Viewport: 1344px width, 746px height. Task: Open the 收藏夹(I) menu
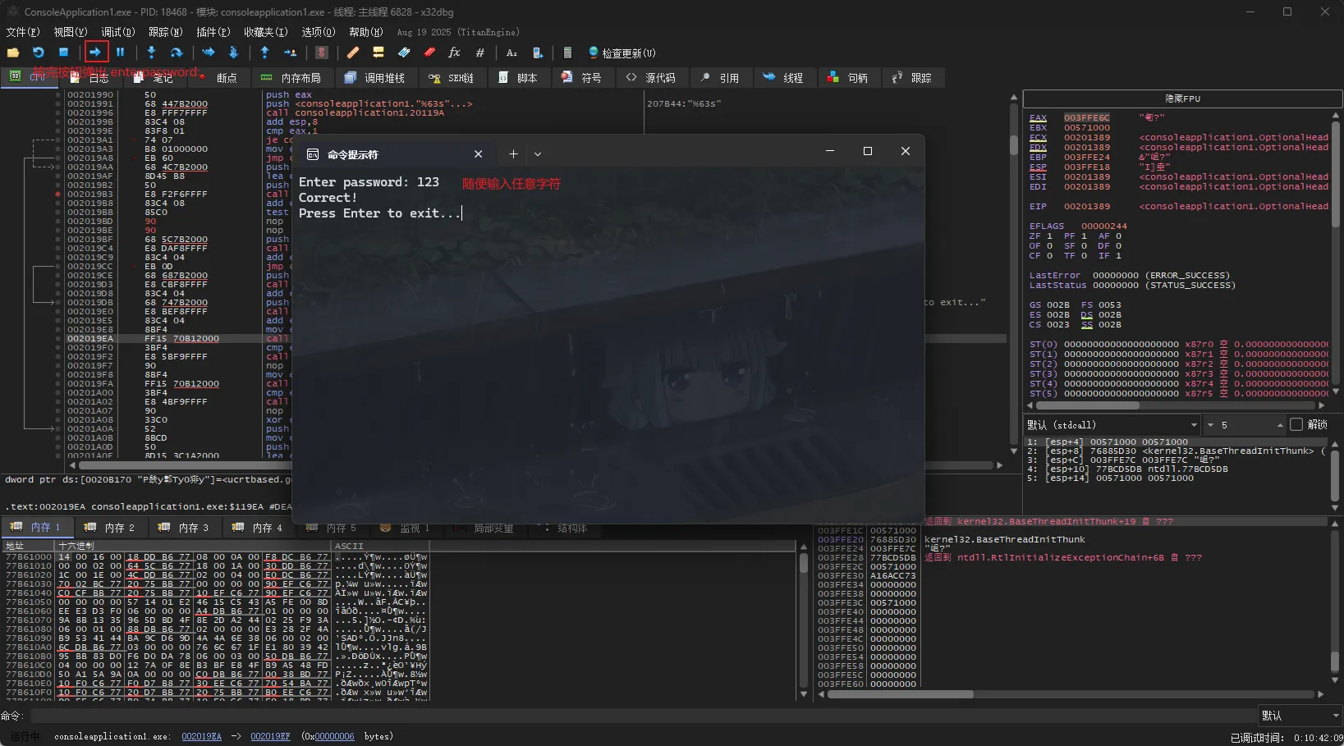265,32
